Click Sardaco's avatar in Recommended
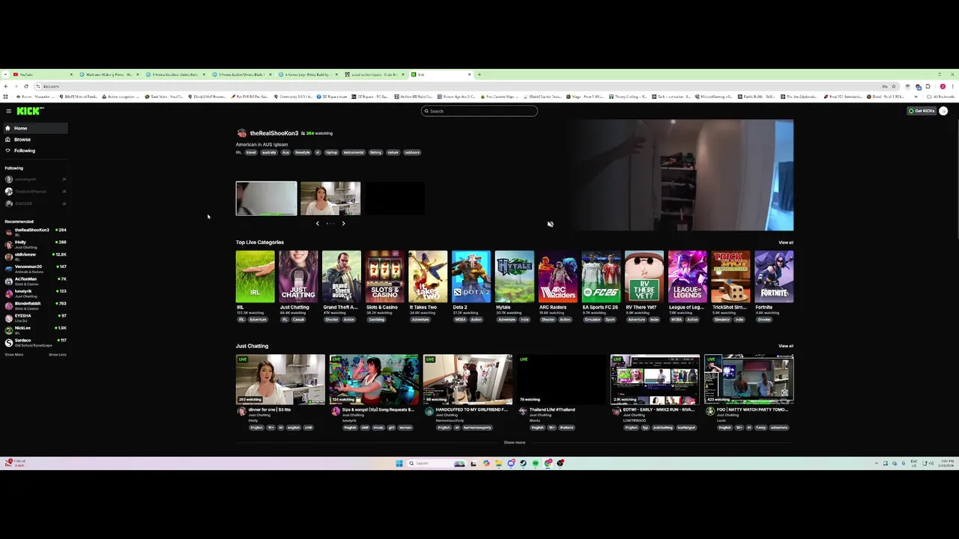The width and height of the screenshot is (959, 539). coord(9,342)
